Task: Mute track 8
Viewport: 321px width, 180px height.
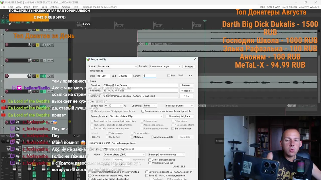Action: 34,91
